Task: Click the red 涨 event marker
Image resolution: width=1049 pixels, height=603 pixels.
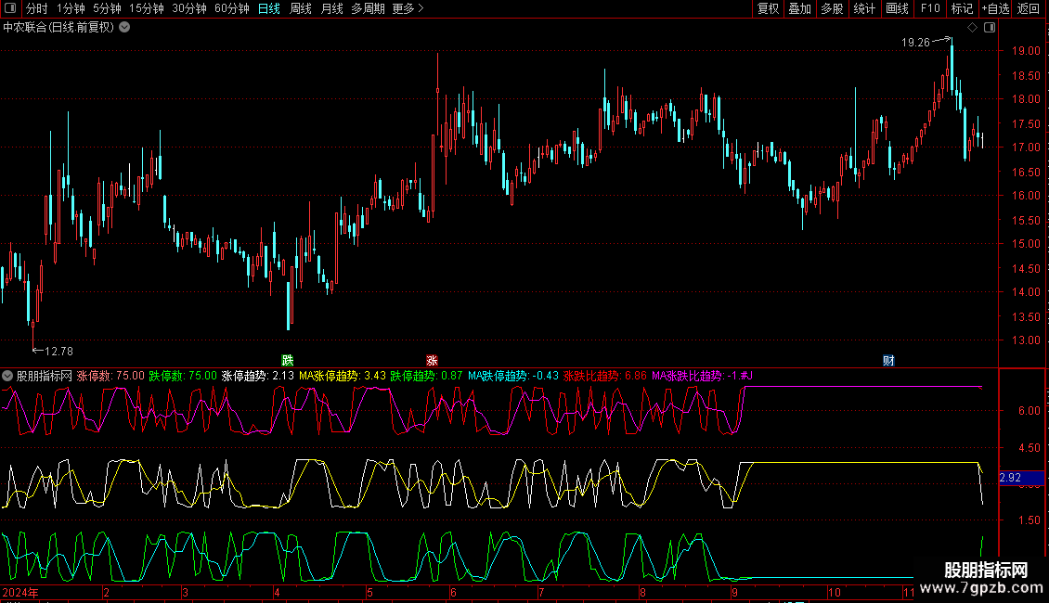Action: point(432,360)
